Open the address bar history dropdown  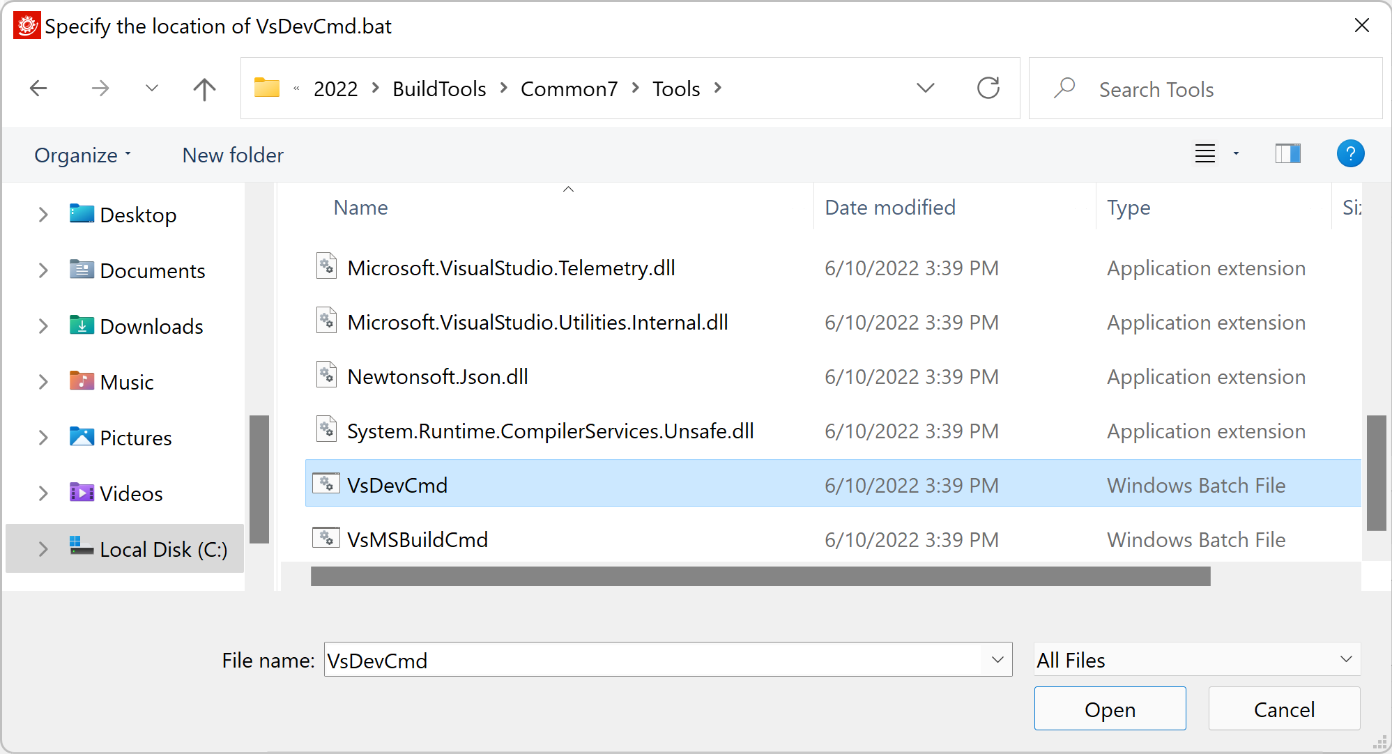(925, 89)
